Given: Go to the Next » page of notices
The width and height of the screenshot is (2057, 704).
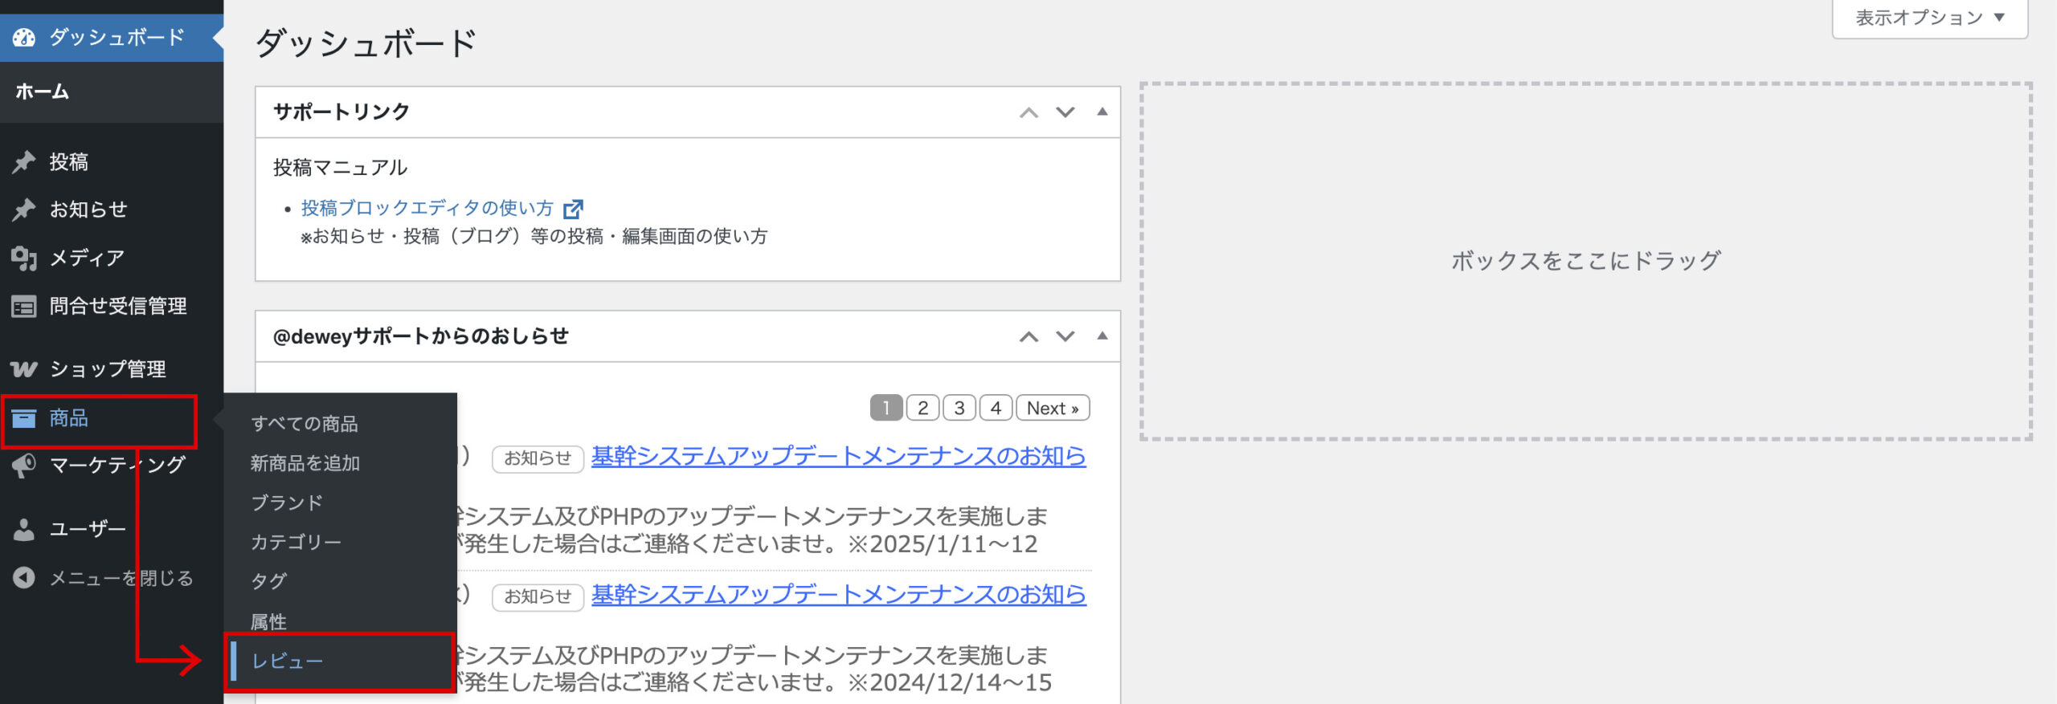Looking at the screenshot, I should click(1053, 409).
